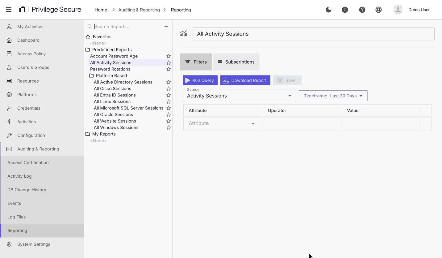Screen dimensions: 442x258
Task: Open Users & Groups in sidebar
Action: point(42,67)
